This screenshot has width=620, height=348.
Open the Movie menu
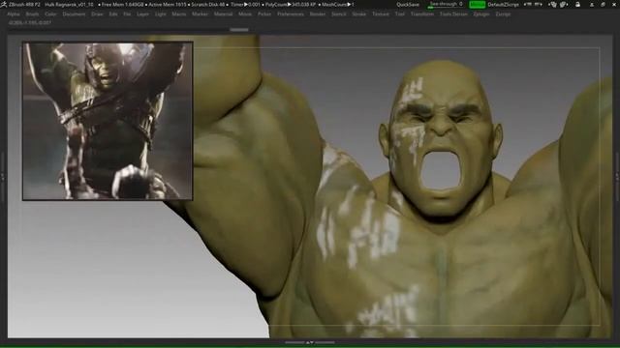(x=245, y=14)
